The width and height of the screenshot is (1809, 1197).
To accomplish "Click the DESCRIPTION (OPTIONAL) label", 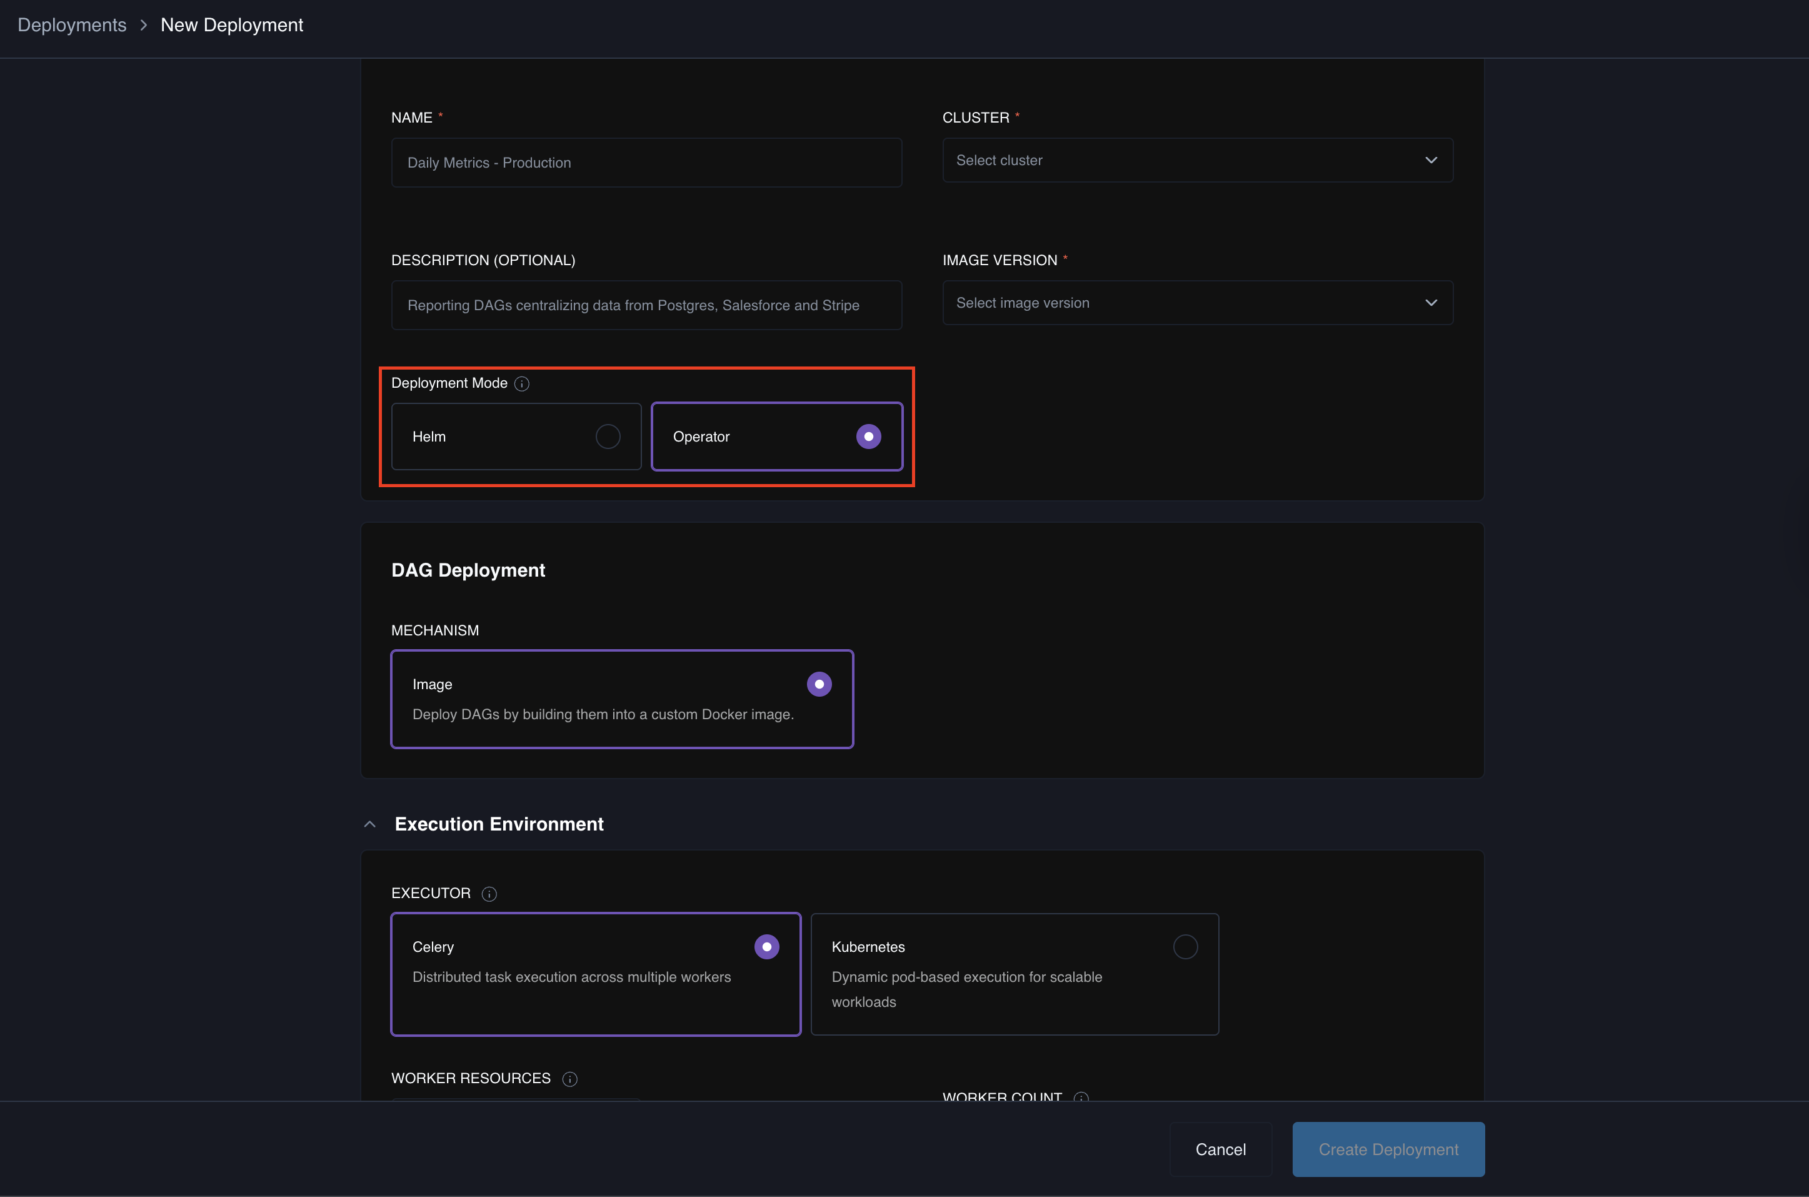I will [x=484, y=260].
